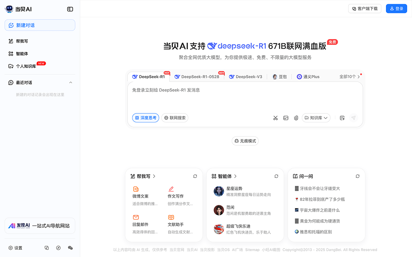
Task: Collapse the sidebar with the panel icon
Action: pyautogui.click(x=70, y=9)
